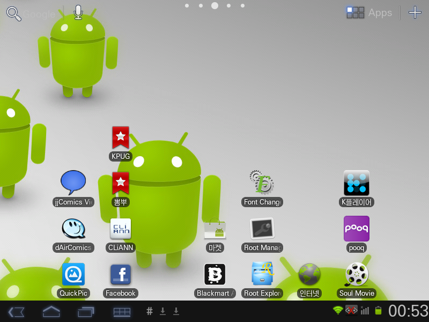Viewport: 429px width, 322px height.
Task: Tap the Back navigation button
Action: 17,312
